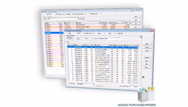This screenshot has height=107, width=188.
Task: Click the New button under Template
Action: pyautogui.click(x=147, y=61)
